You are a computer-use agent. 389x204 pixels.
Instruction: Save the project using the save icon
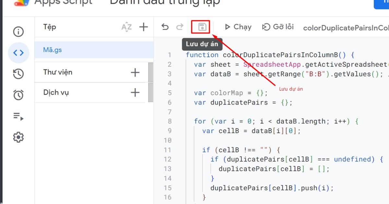(201, 27)
